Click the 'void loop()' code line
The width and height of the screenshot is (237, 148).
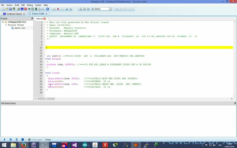point(52,73)
